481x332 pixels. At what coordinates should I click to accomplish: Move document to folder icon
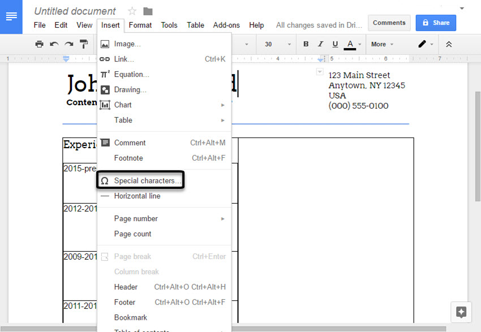(148, 12)
